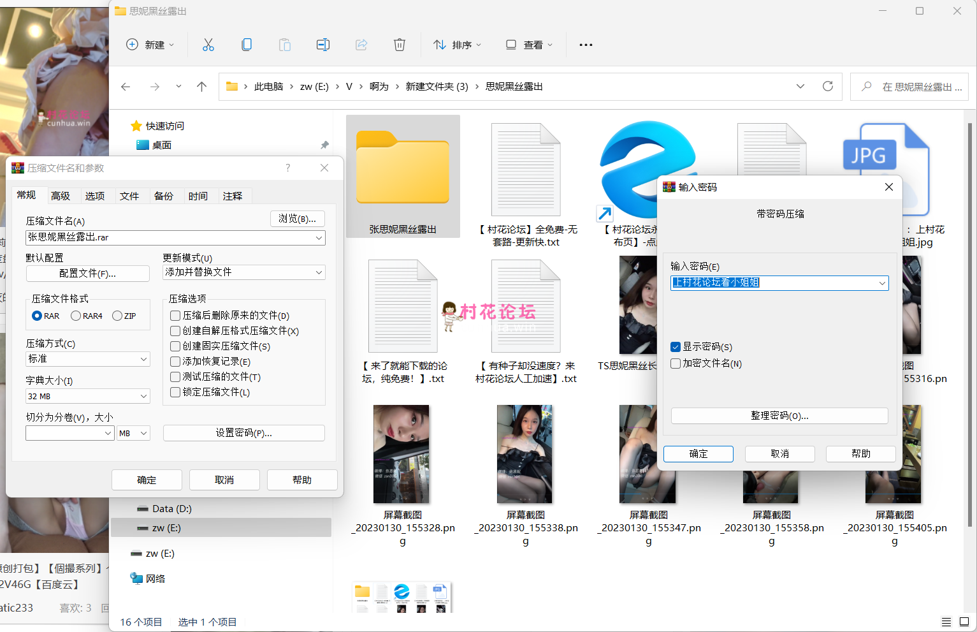
Task: Open the 压缩文件名 archive name dropdown
Action: point(319,238)
